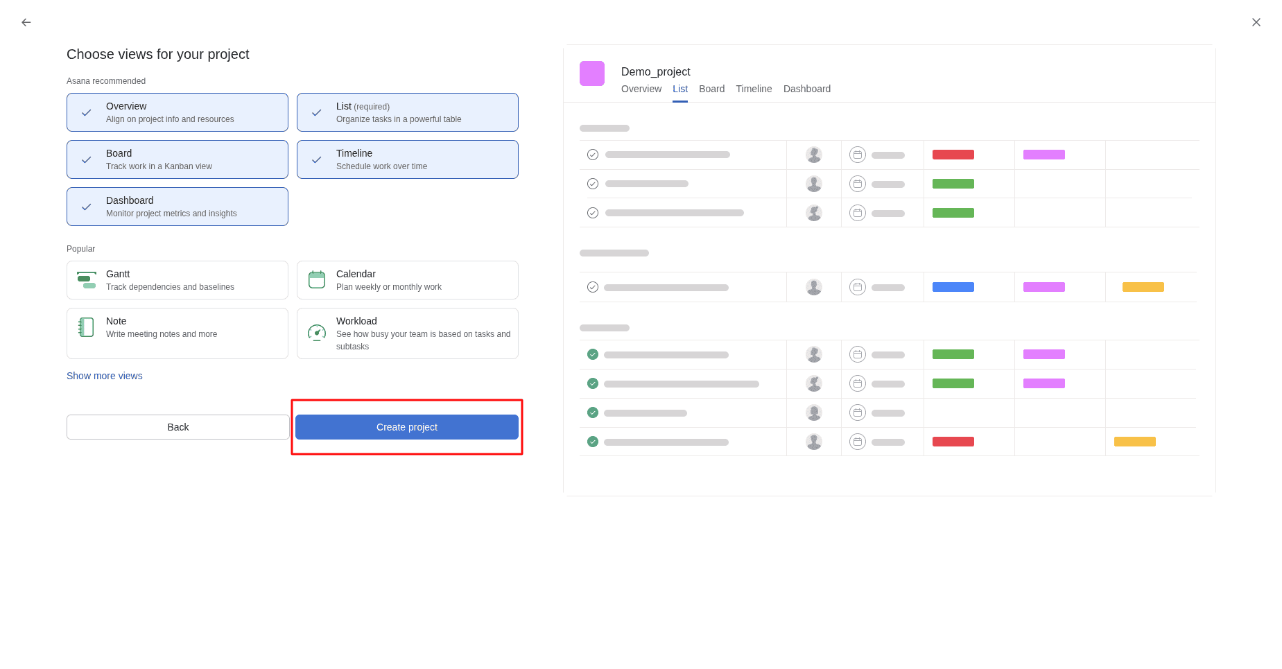The height and width of the screenshot is (669, 1282).
Task: Add the Note view
Action: pyautogui.click(x=177, y=333)
